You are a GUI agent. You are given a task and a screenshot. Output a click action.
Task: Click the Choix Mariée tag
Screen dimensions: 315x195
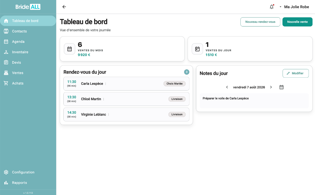pos(174,83)
